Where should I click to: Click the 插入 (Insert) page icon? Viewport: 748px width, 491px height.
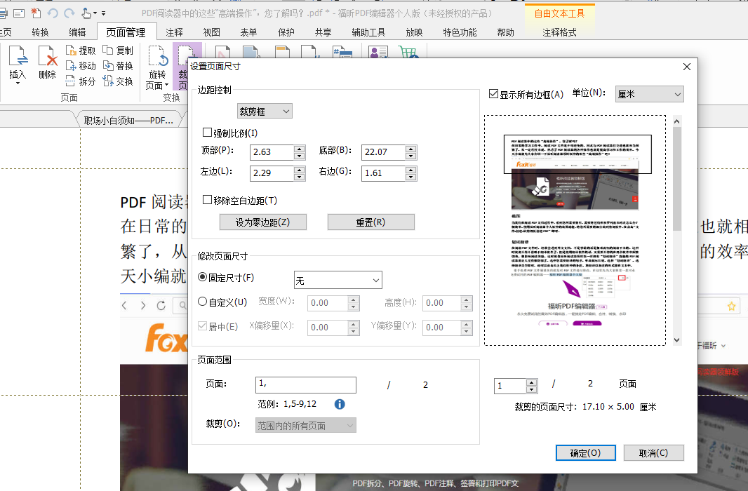[18, 58]
